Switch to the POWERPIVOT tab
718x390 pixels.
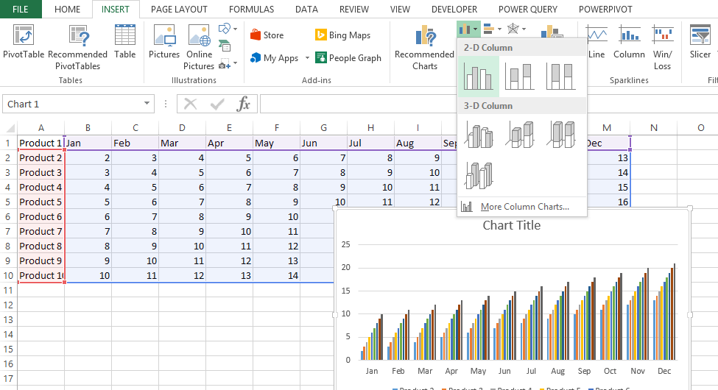(x=605, y=9)
